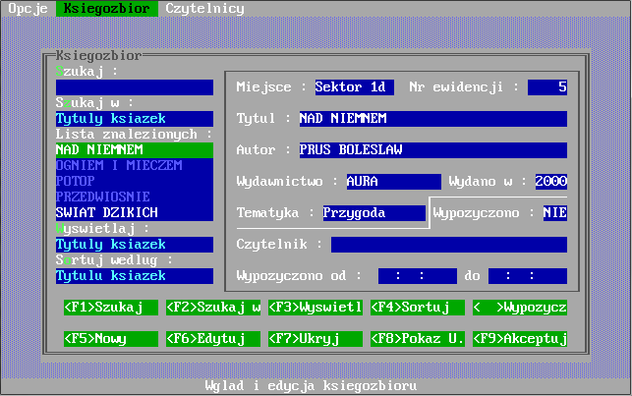Open the Wyswietlaj Tytuly ksiazek selector

pos(134,245)
